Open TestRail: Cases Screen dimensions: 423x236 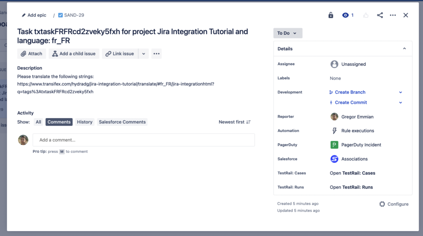pyautogui.click(x=352, y=173)
